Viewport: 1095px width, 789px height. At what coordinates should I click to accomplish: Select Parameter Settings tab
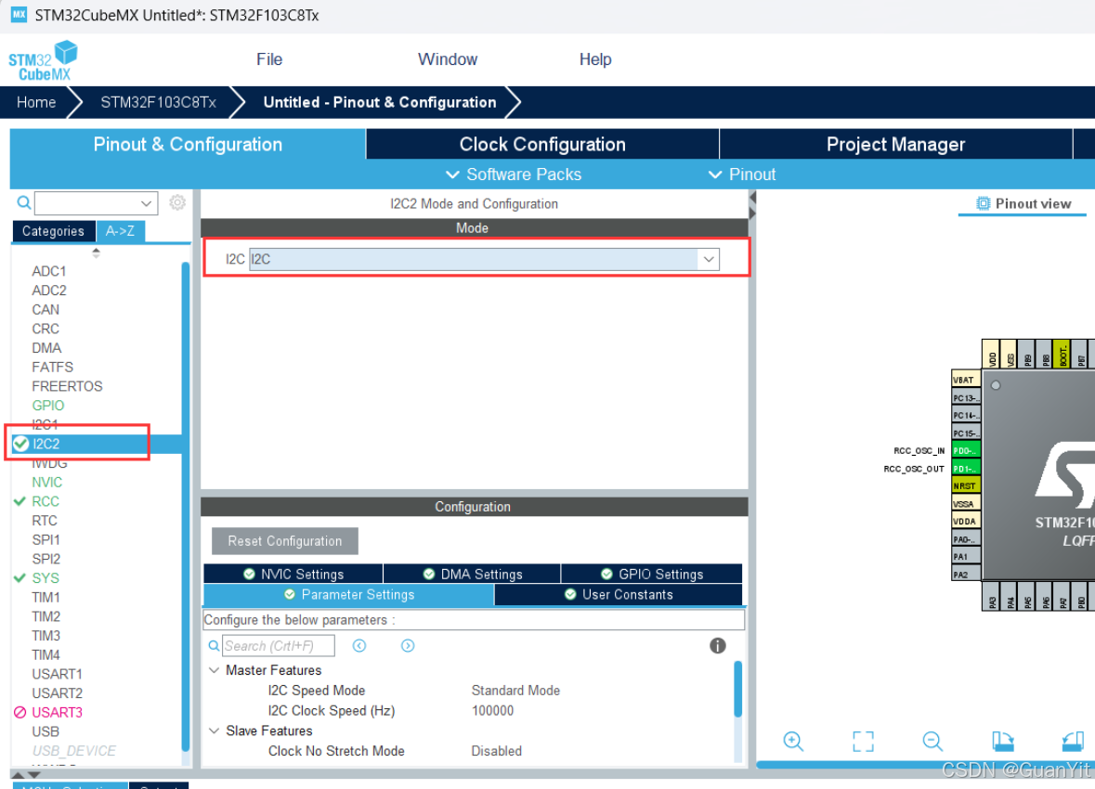348,595
